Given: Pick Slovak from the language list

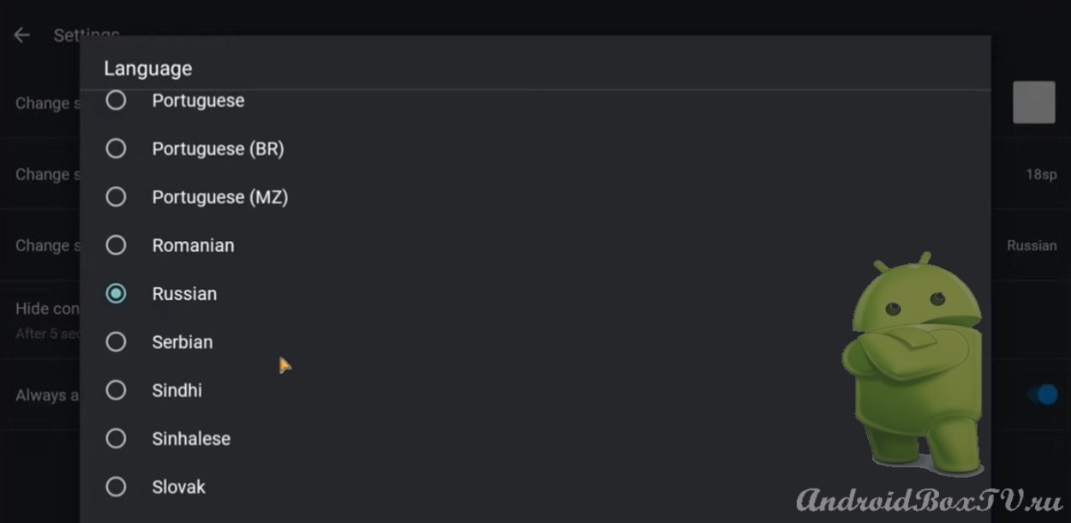Looking at the screenshot, I should coord(535,487).
